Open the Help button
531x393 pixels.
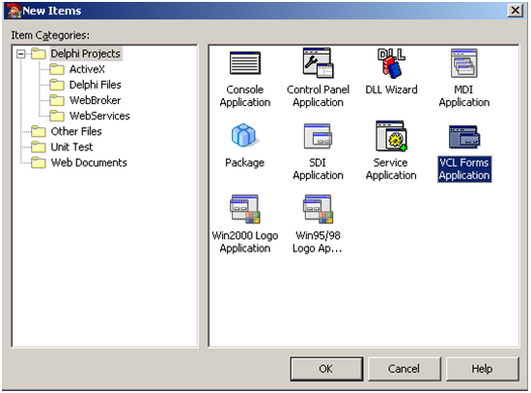click(x=482, y=369)
